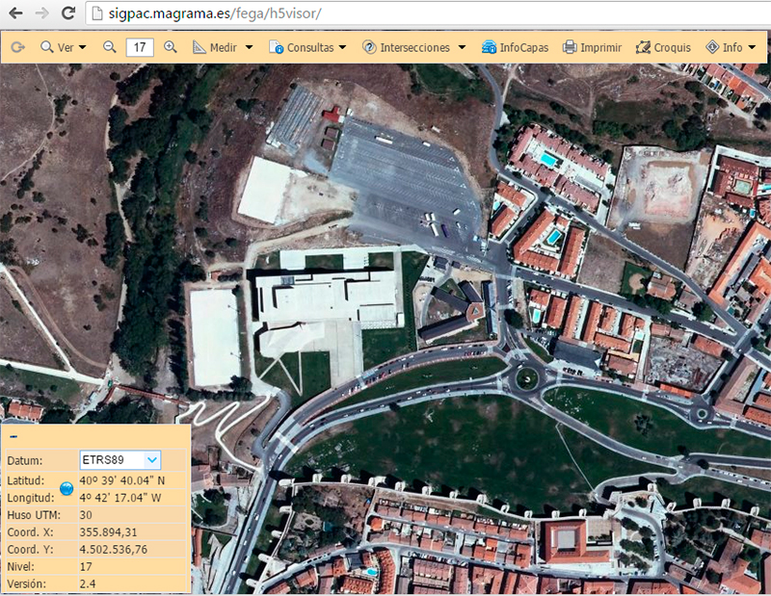Open the Consultas menu
Viewport: 771px width, 596px height.
(307, 47)
